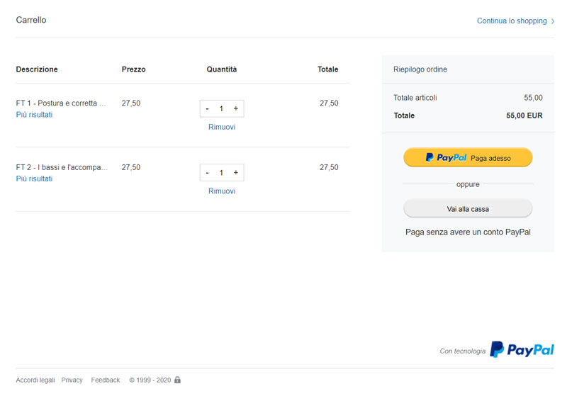
Task: Remove the FT 1 Postura item
Action: pyautogui.click(x=222, y=127)
